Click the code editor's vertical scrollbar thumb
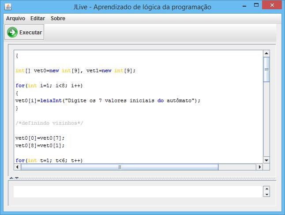The width and height of the screenshot is (285, 215). (x=266, y=69)
